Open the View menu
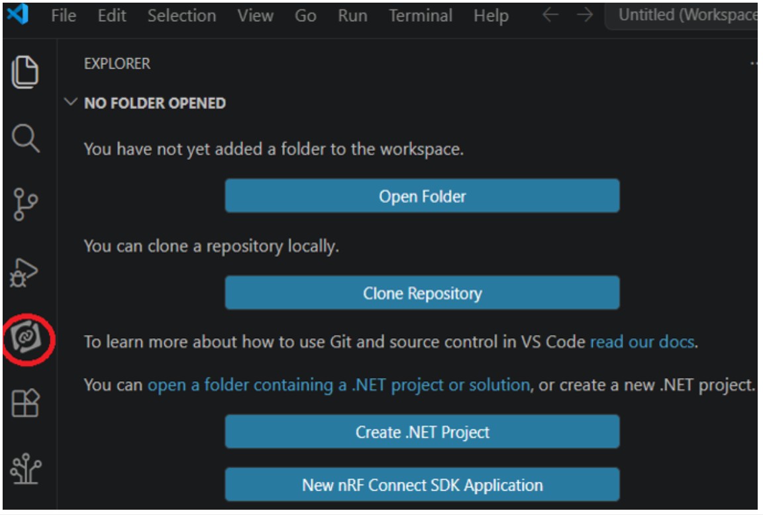The image size is (763, 515). [256, 16]
